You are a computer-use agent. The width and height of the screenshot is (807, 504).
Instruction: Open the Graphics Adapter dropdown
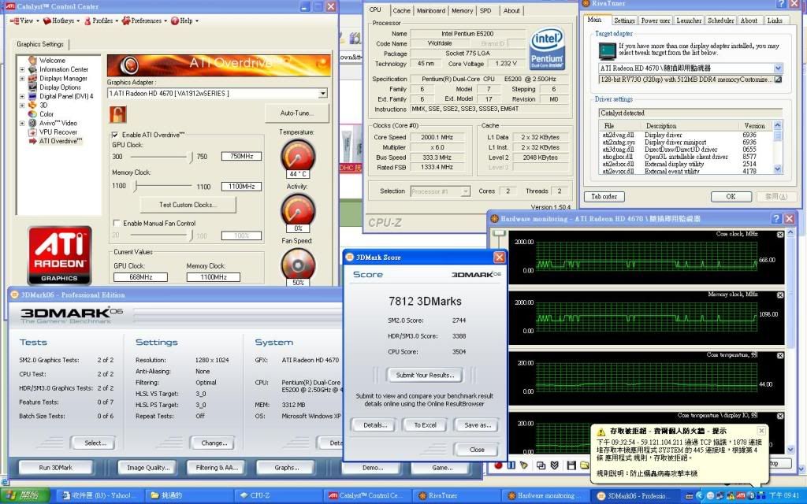pyautogui.click(x=322, y=94)
